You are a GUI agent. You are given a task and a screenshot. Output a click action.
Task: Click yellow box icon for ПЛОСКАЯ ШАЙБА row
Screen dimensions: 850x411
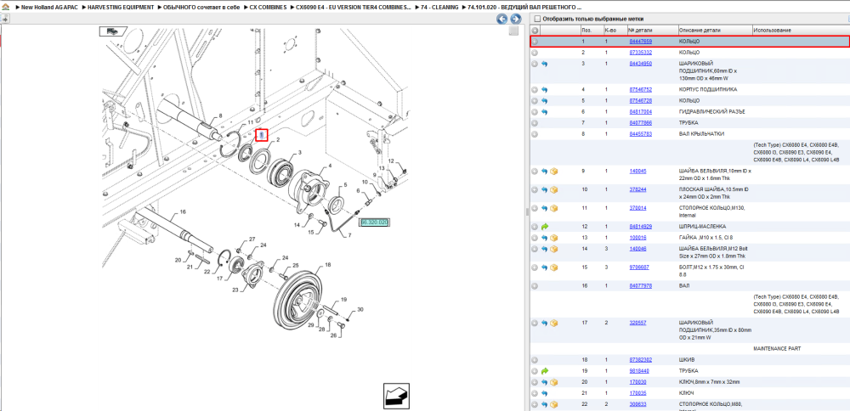[554, 189]
